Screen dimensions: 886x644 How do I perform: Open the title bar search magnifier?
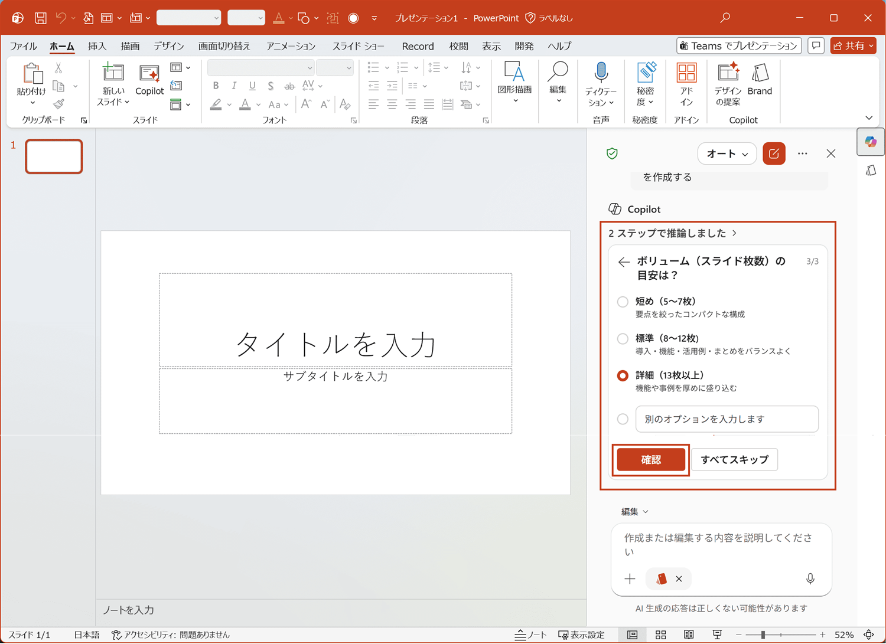point(725,18)
